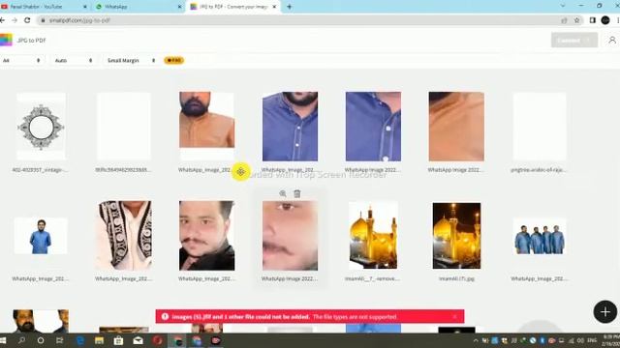Select the plain orange fabric thumbnail
The height and width of the screenshot is (348, 620).
[456, 127]
